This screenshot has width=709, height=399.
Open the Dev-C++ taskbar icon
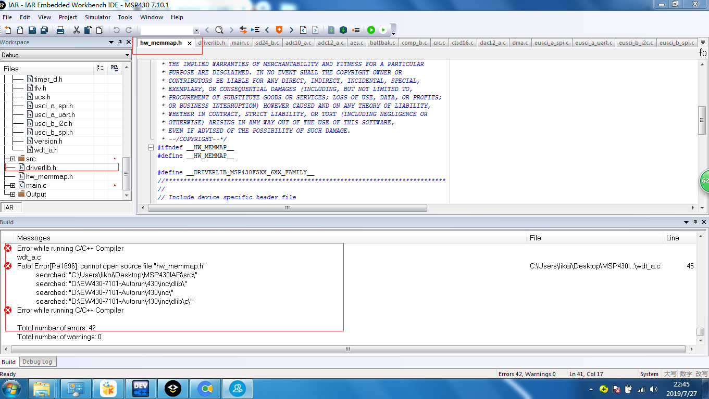point(141,389)
